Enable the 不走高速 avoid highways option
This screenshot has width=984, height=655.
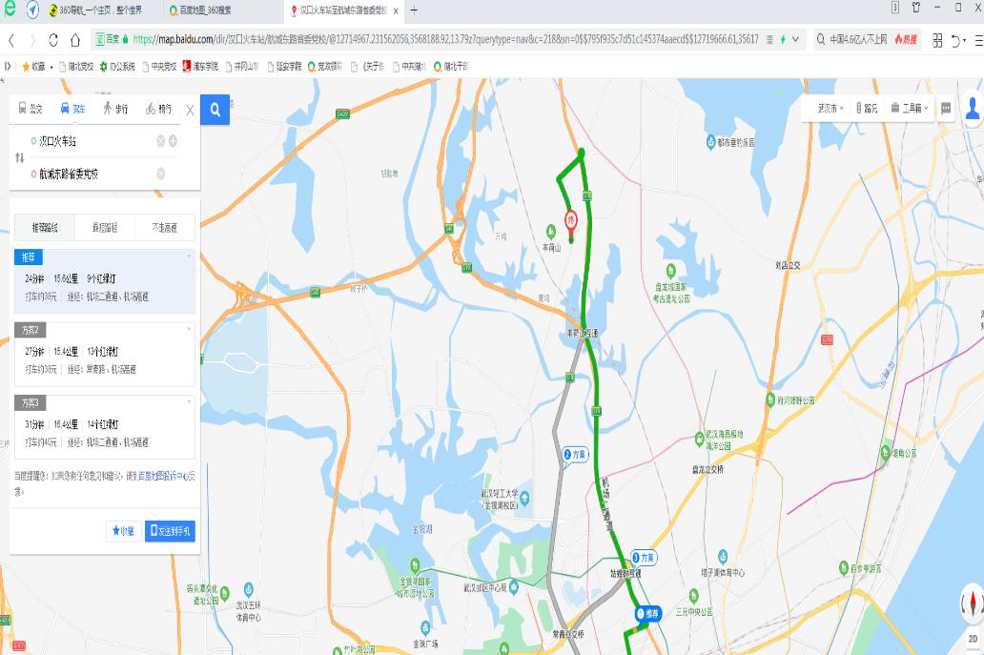click(x=165, y=227)
